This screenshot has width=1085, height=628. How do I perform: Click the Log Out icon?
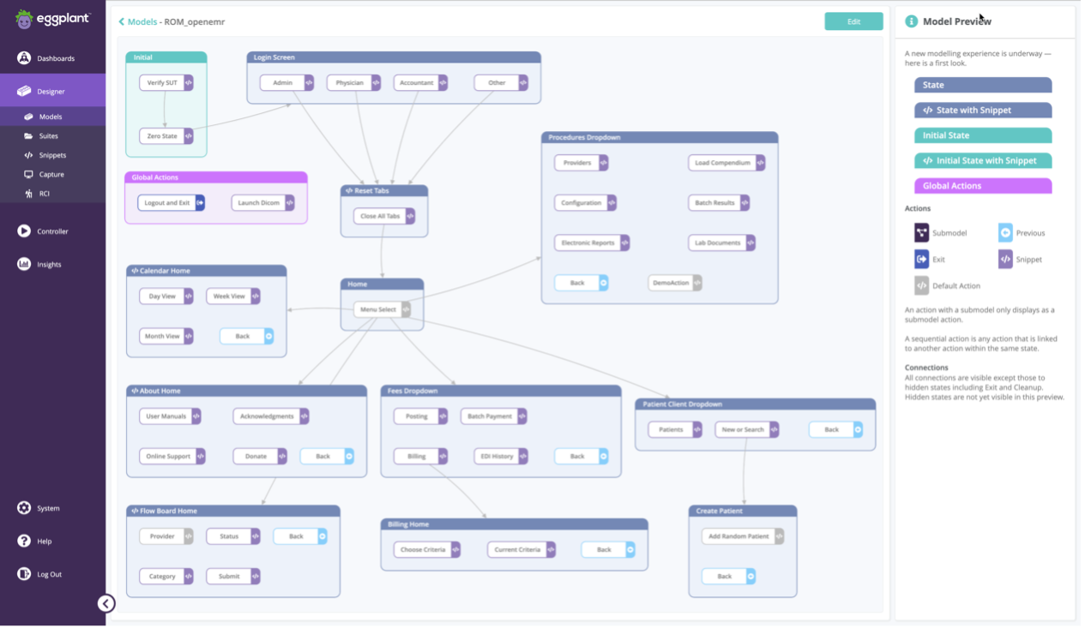point(24,574)
